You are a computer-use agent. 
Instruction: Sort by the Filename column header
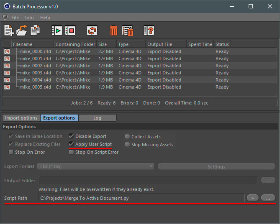(x=33, y=44)
